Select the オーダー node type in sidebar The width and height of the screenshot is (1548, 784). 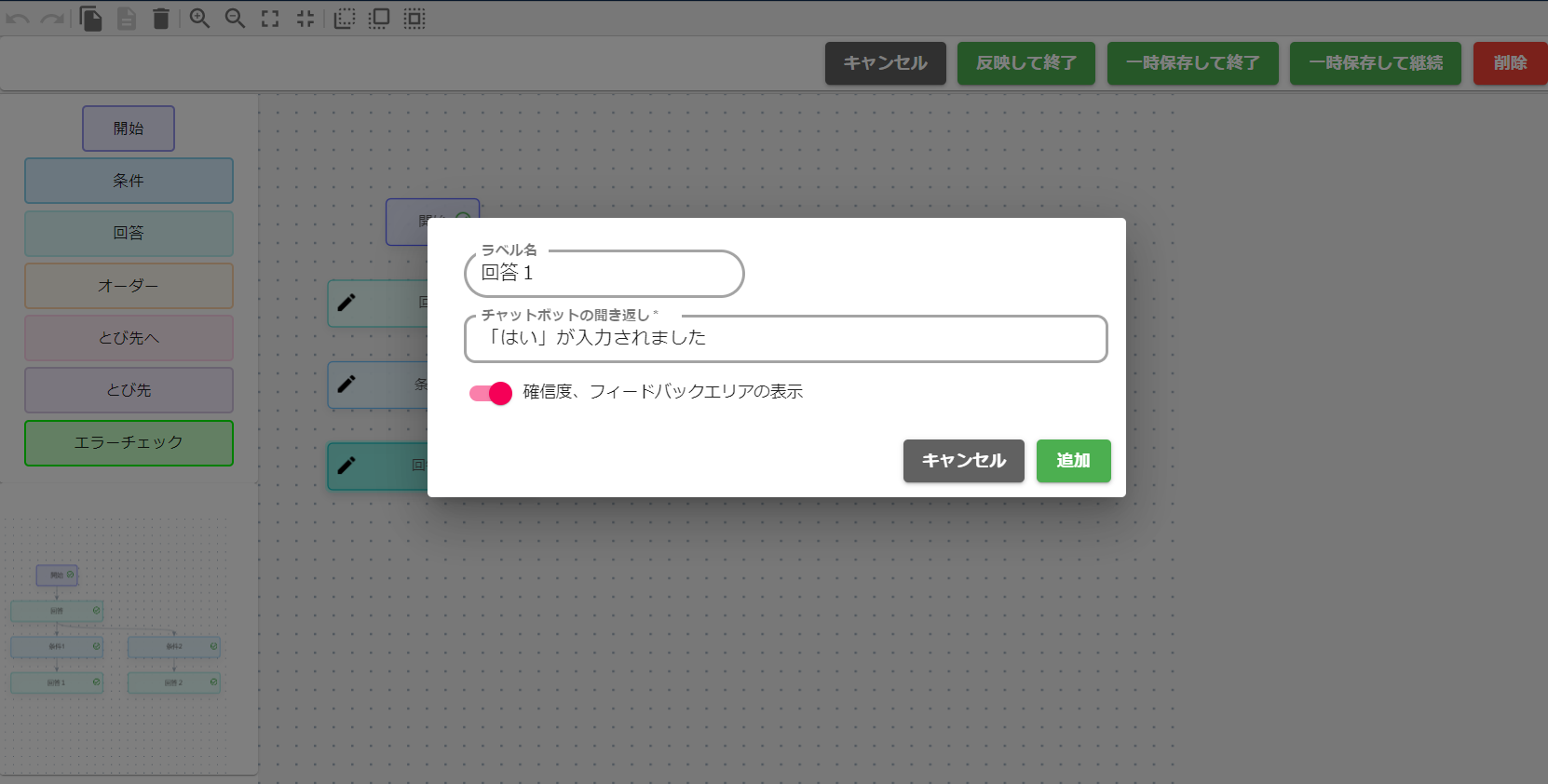tap(129, 286)
